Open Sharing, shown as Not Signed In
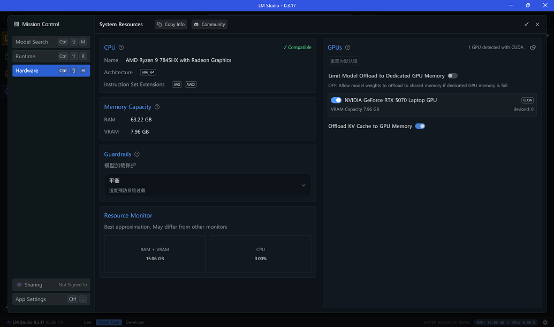554x327 pixels. 51,285
